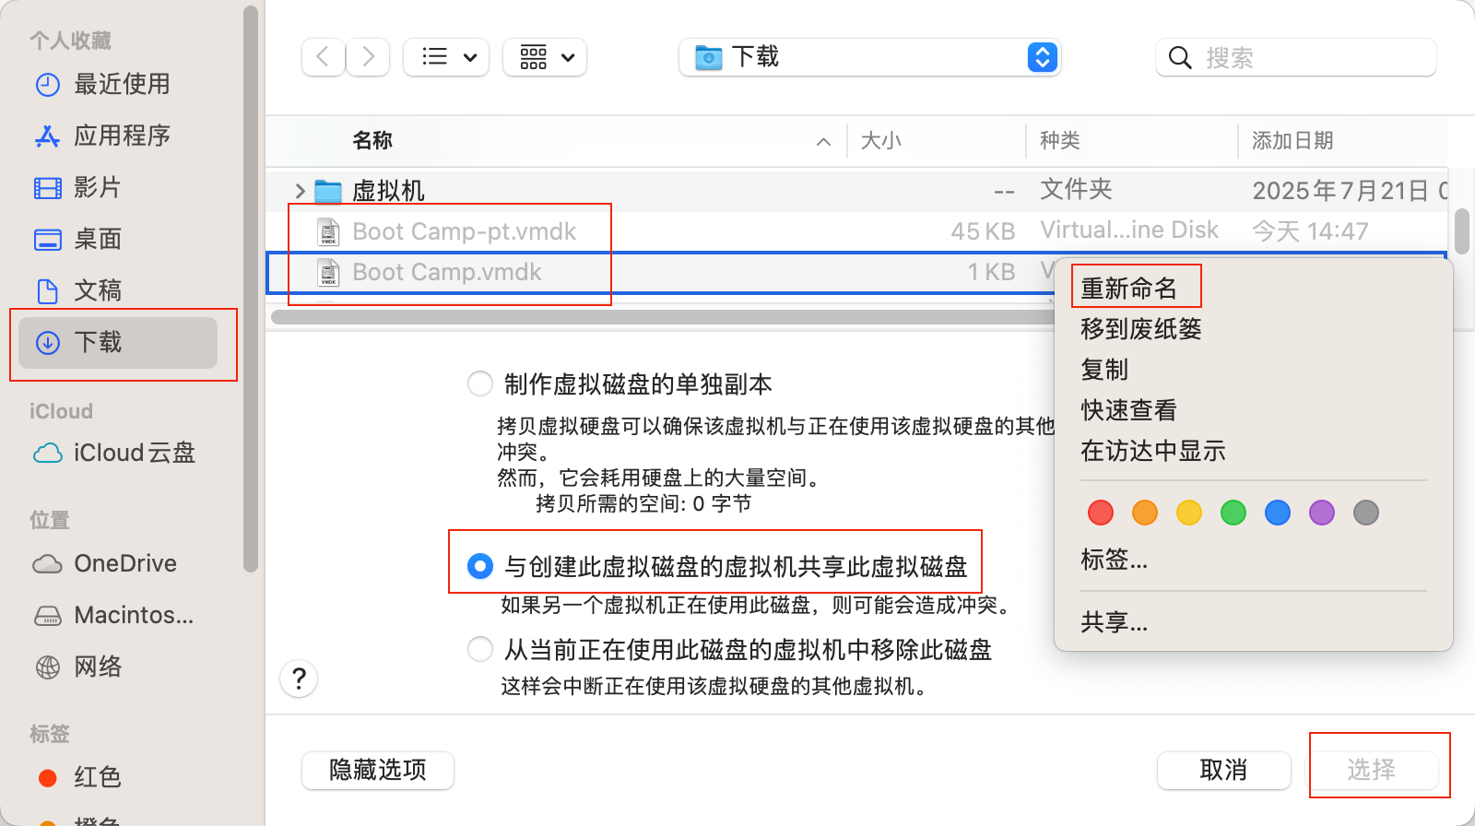Click the 取消 button

click(1223, 770)
